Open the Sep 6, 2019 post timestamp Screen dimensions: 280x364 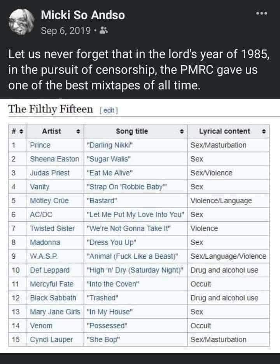66,31
